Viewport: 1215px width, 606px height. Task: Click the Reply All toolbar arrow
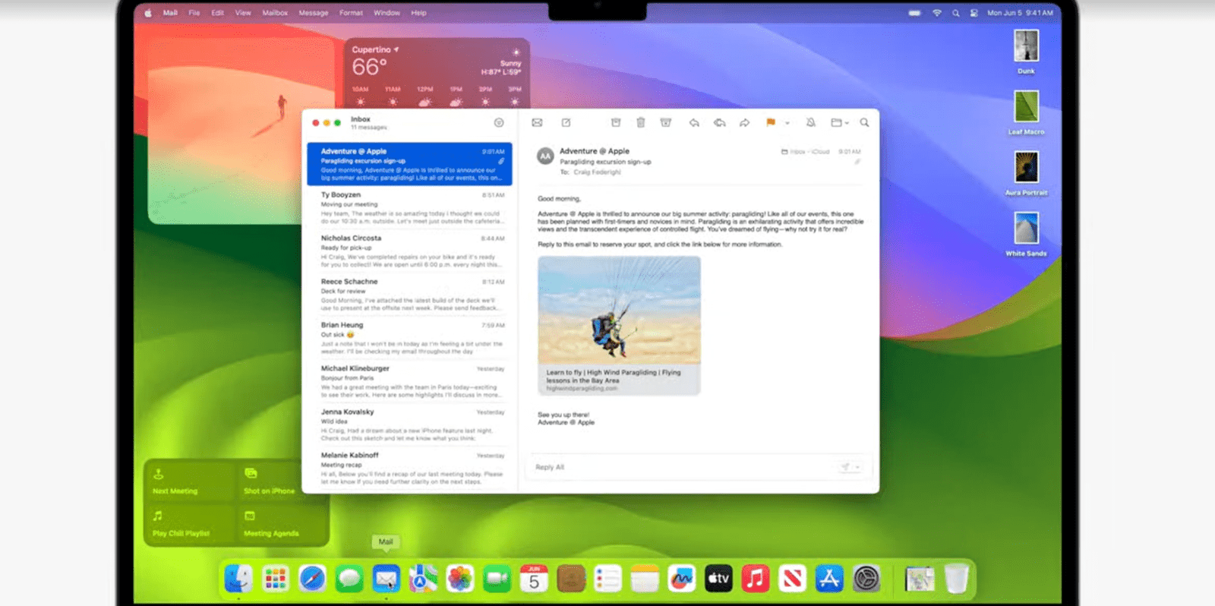coord(719,122)
